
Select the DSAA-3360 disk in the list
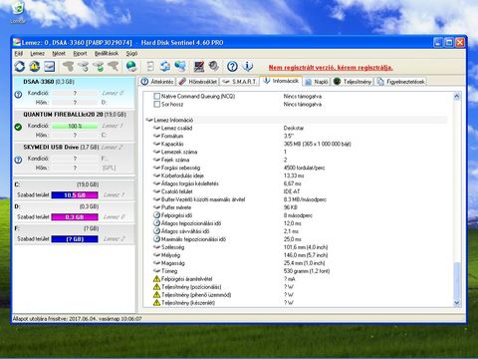pyautogui.click(x=74, y=93)
